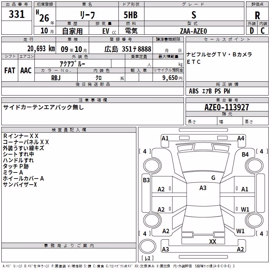Viewport: 270px width, 270px height.
Task: Click the interior score C
Action: tap(263, 31)
